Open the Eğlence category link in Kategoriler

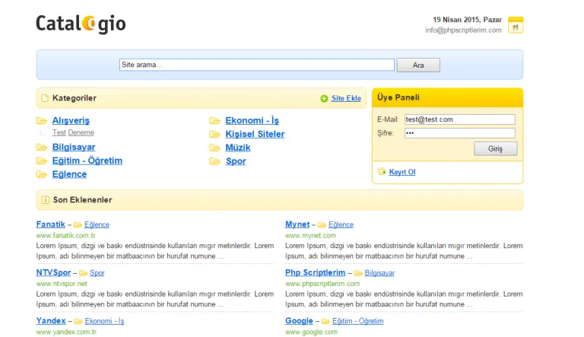(x=69, y=174)
